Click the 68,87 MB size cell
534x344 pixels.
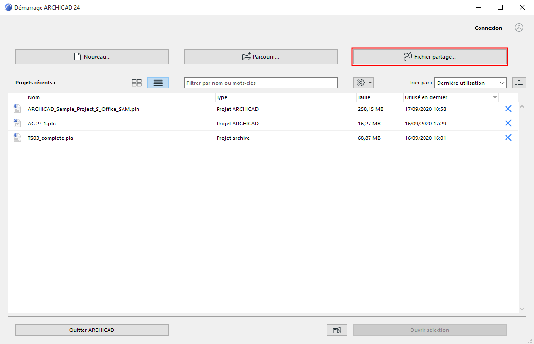click(x=369, y=138)
